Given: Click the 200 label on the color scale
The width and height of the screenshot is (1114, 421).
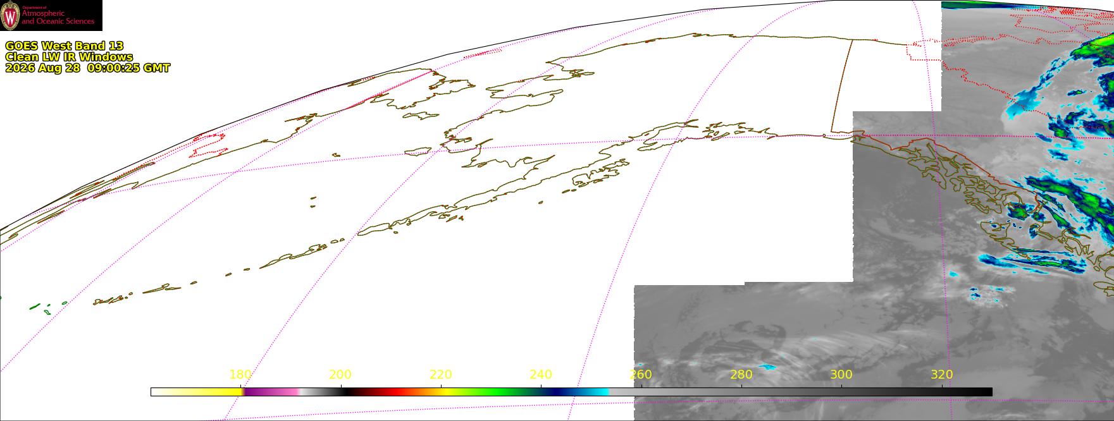Looking at the screenshot, I should coord(340,374).
